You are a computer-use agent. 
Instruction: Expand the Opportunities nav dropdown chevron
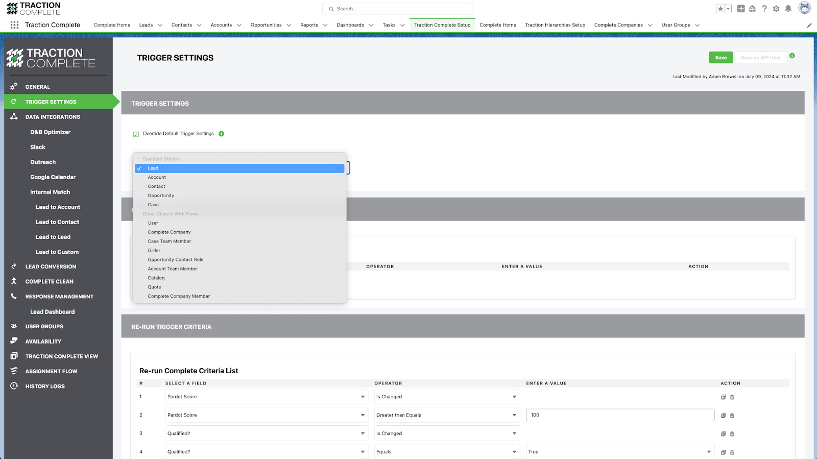[x=289, y=25]
